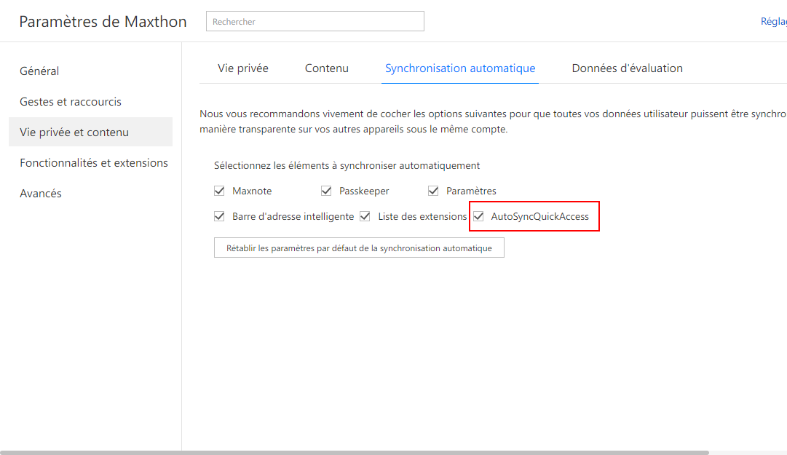This screenshot has height=455, width=787.
Task: Toggle the Paramètres sync checkbox
Action: coord(433,191)
